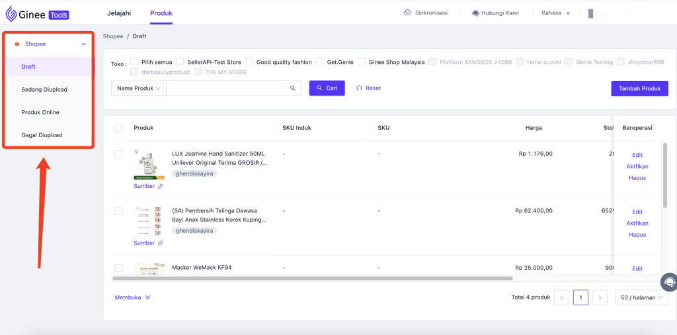Go to the next page arrow
This screenshot has height=335, width=677.
click(x=600, y=297)
